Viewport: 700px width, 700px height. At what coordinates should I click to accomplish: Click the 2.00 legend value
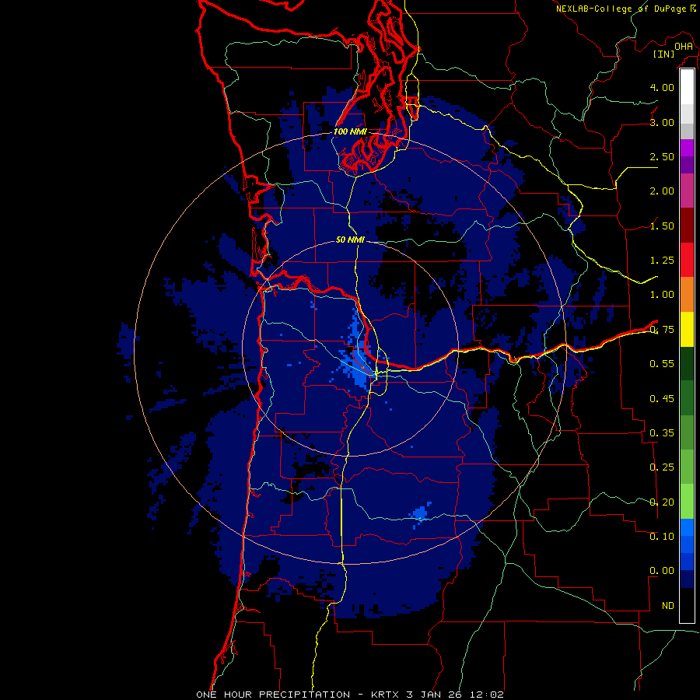click(x=662, y=191)
